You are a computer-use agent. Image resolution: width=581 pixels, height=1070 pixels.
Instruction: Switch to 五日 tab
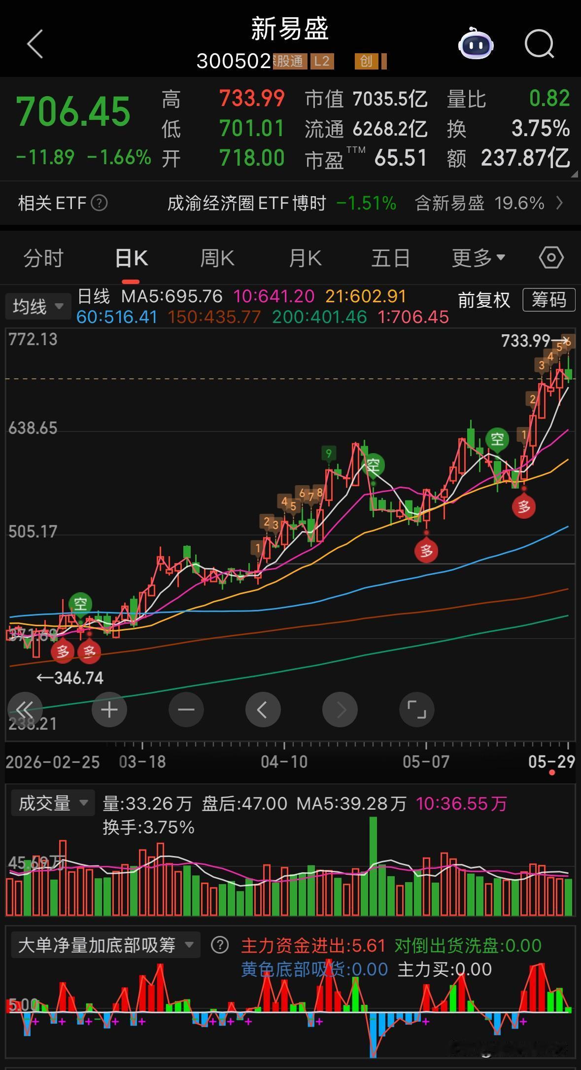391,258
